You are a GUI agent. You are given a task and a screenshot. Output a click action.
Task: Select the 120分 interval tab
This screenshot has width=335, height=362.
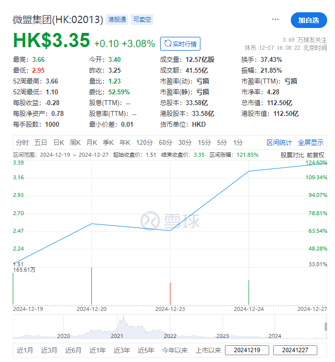click(x=144, y=142)
